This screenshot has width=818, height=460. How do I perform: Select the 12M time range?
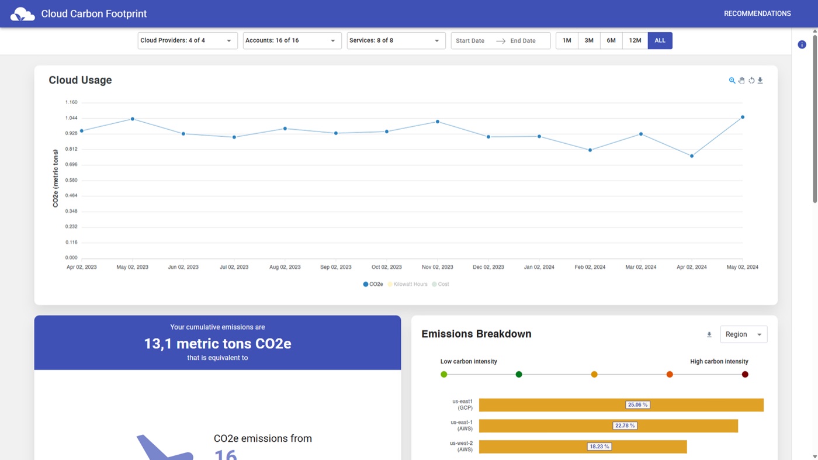tap(635, 40)
